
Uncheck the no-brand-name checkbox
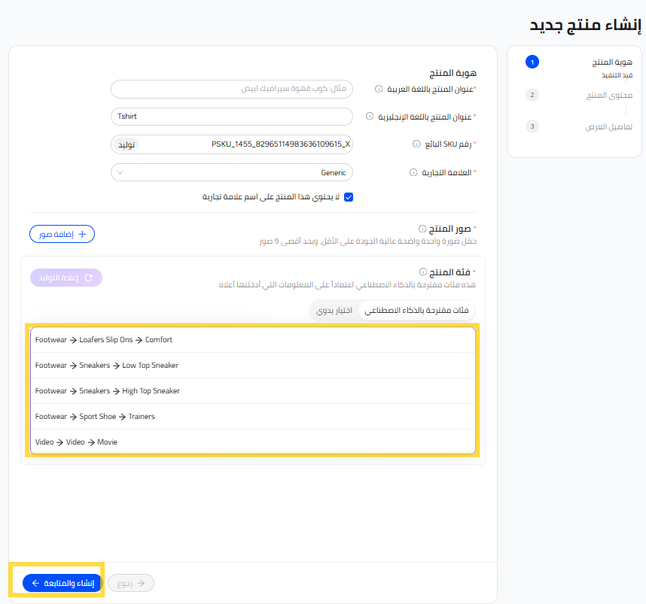349,197
